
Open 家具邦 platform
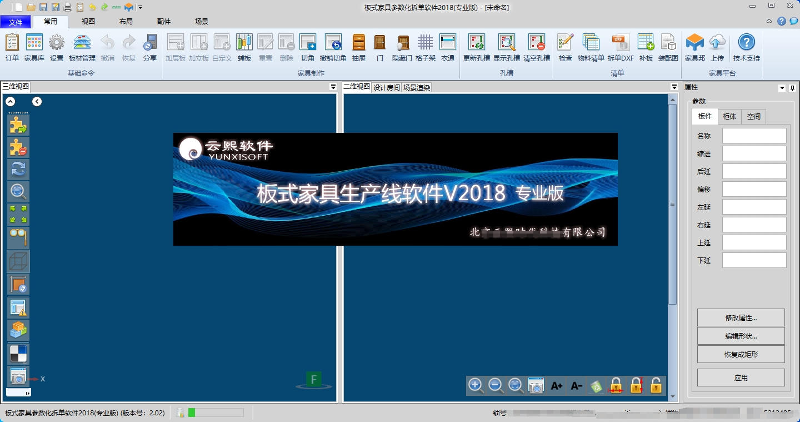[x=695, y=47]
